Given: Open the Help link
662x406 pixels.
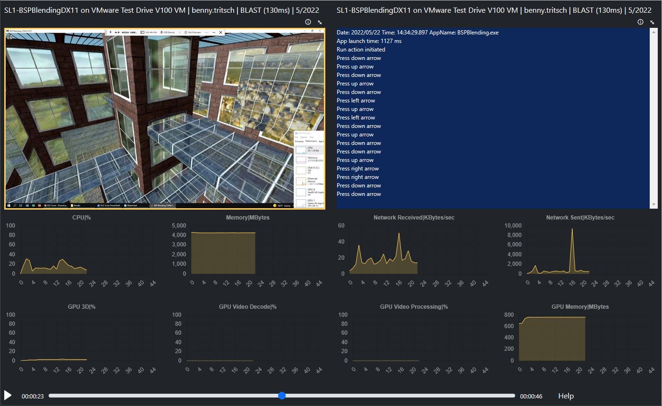Looking at the screenshot, I should coord(566,396).
